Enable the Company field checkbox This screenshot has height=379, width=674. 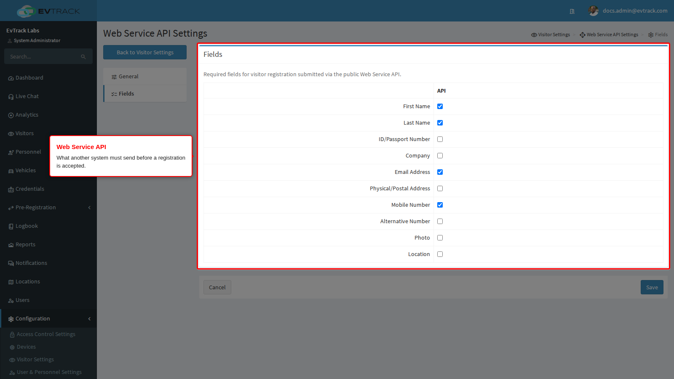[440, 156]
